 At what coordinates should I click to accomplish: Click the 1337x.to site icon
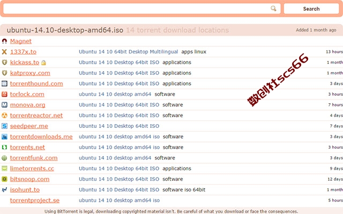pos(4,52)
